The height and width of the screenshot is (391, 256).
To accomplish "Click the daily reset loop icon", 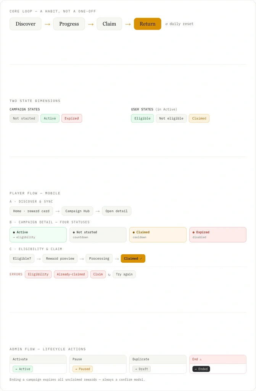I will coord(166,24).
